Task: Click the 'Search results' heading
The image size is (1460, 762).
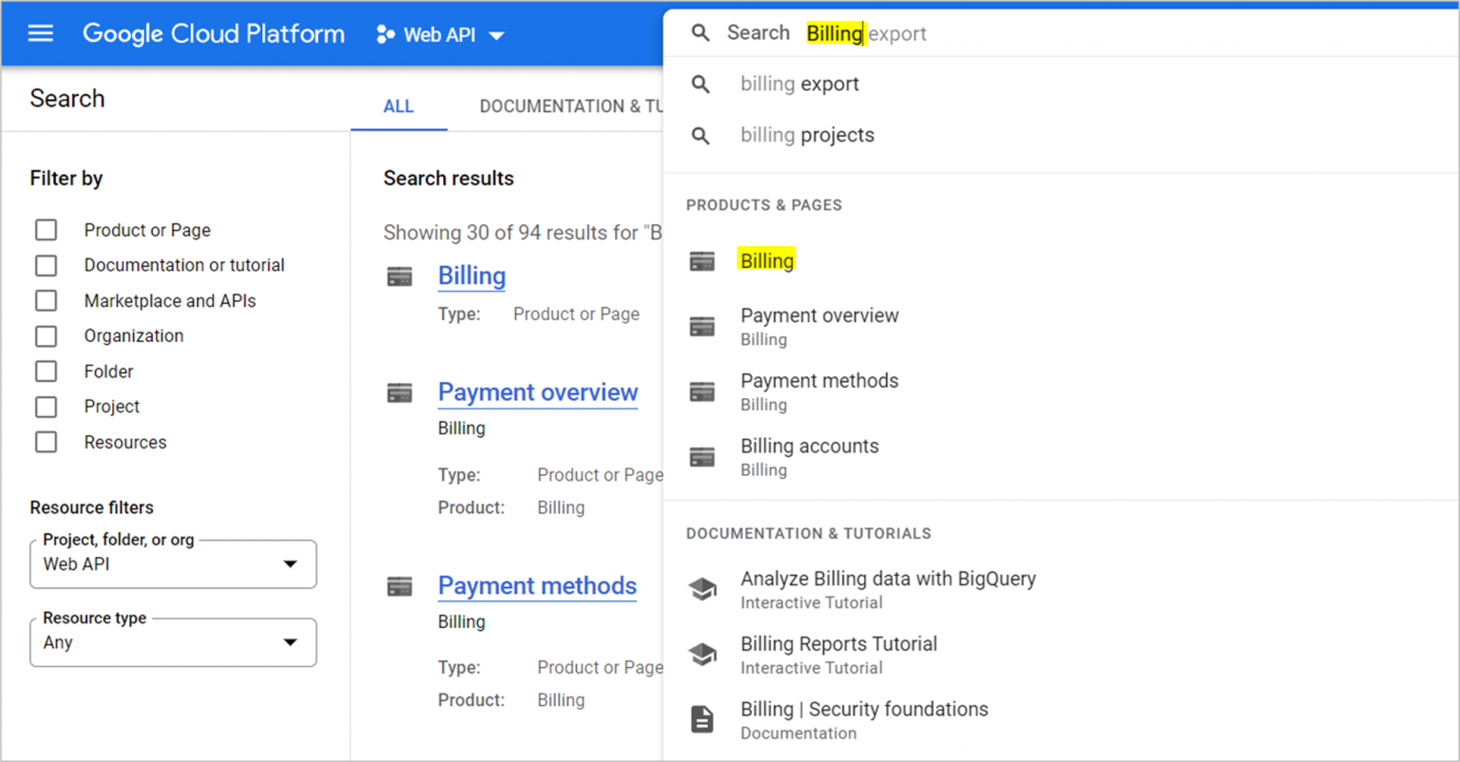Action: 449,179
